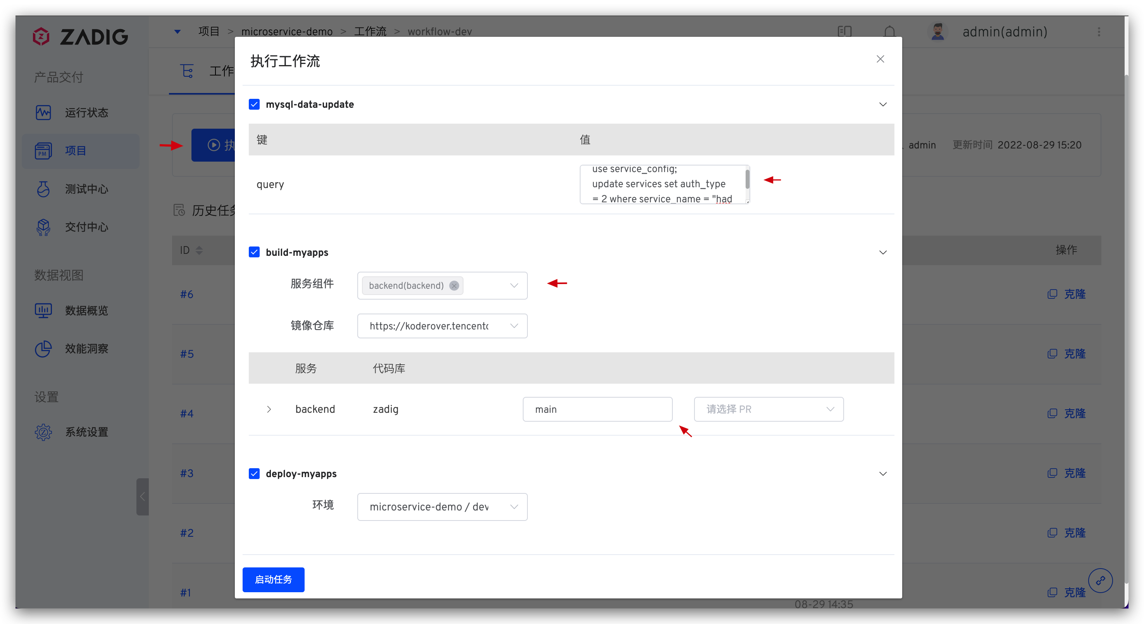Click the 运行状态 sidebar icon
This screenshot has height=624, width=1144.
43,112
